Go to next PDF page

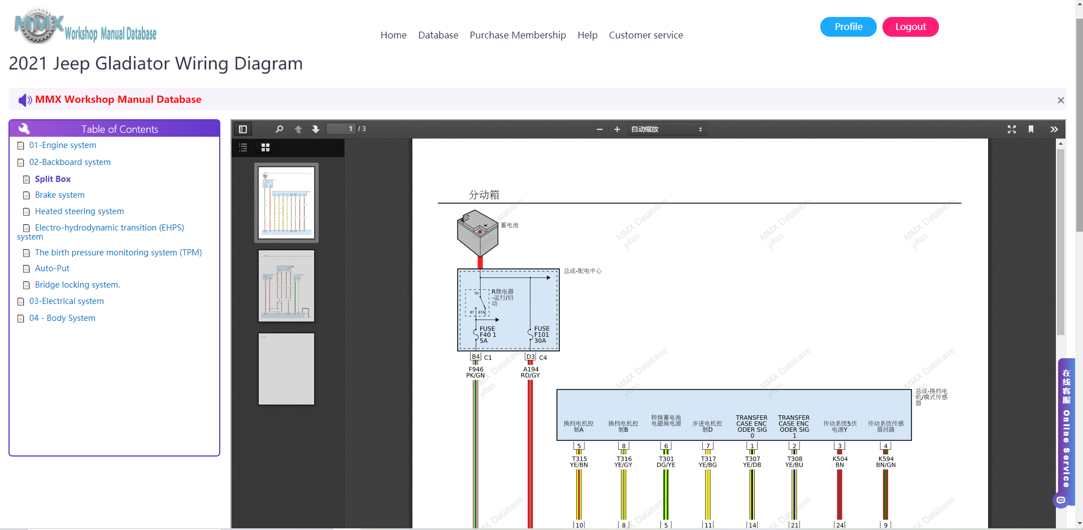tap(316, 129)
